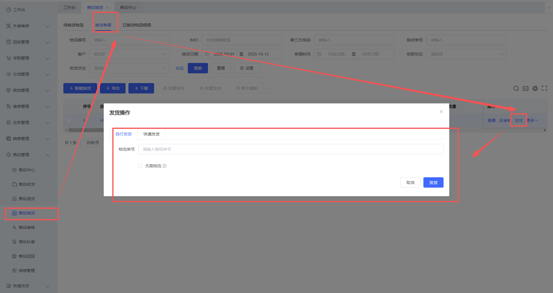Close the 发货操作 dialog

(441, 112)
